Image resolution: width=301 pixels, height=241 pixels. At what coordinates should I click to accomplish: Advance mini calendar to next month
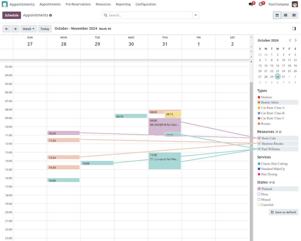pyautogui.click(x=295, y=40)
